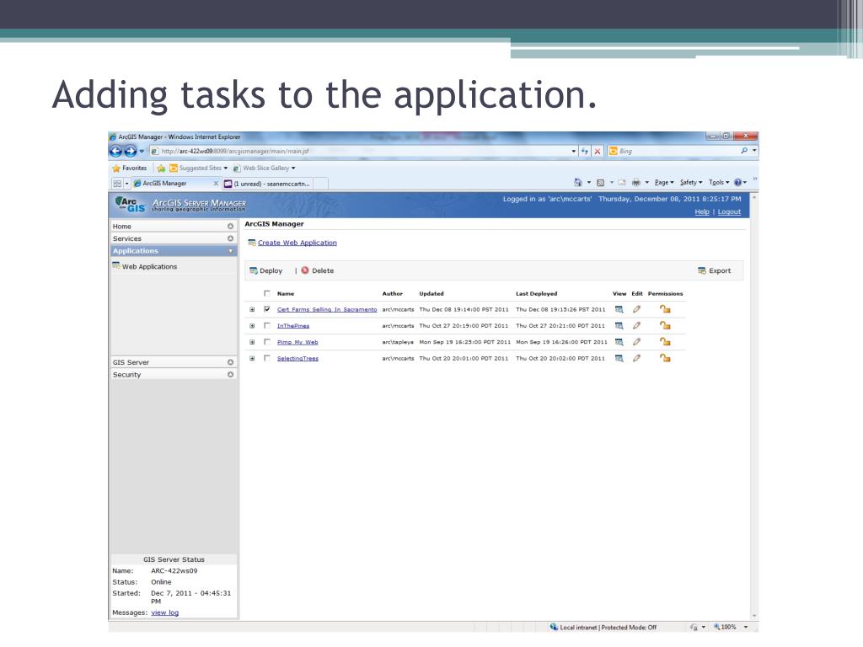
Task: Click Edit pencil for SelectingTrees
Action: [637, 358]
